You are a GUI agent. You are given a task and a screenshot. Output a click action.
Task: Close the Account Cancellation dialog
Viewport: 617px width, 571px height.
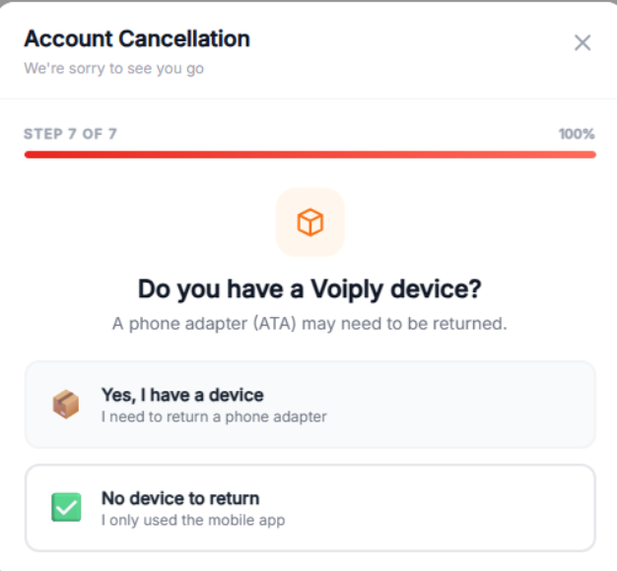[x=583, y=42]
